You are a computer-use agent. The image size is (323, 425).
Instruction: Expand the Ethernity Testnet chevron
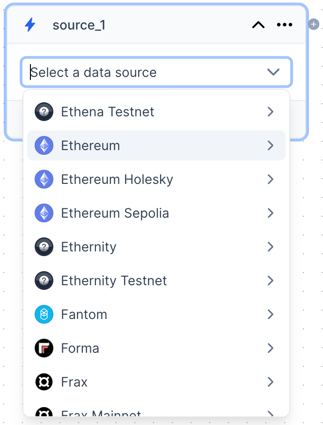point(270,281)
